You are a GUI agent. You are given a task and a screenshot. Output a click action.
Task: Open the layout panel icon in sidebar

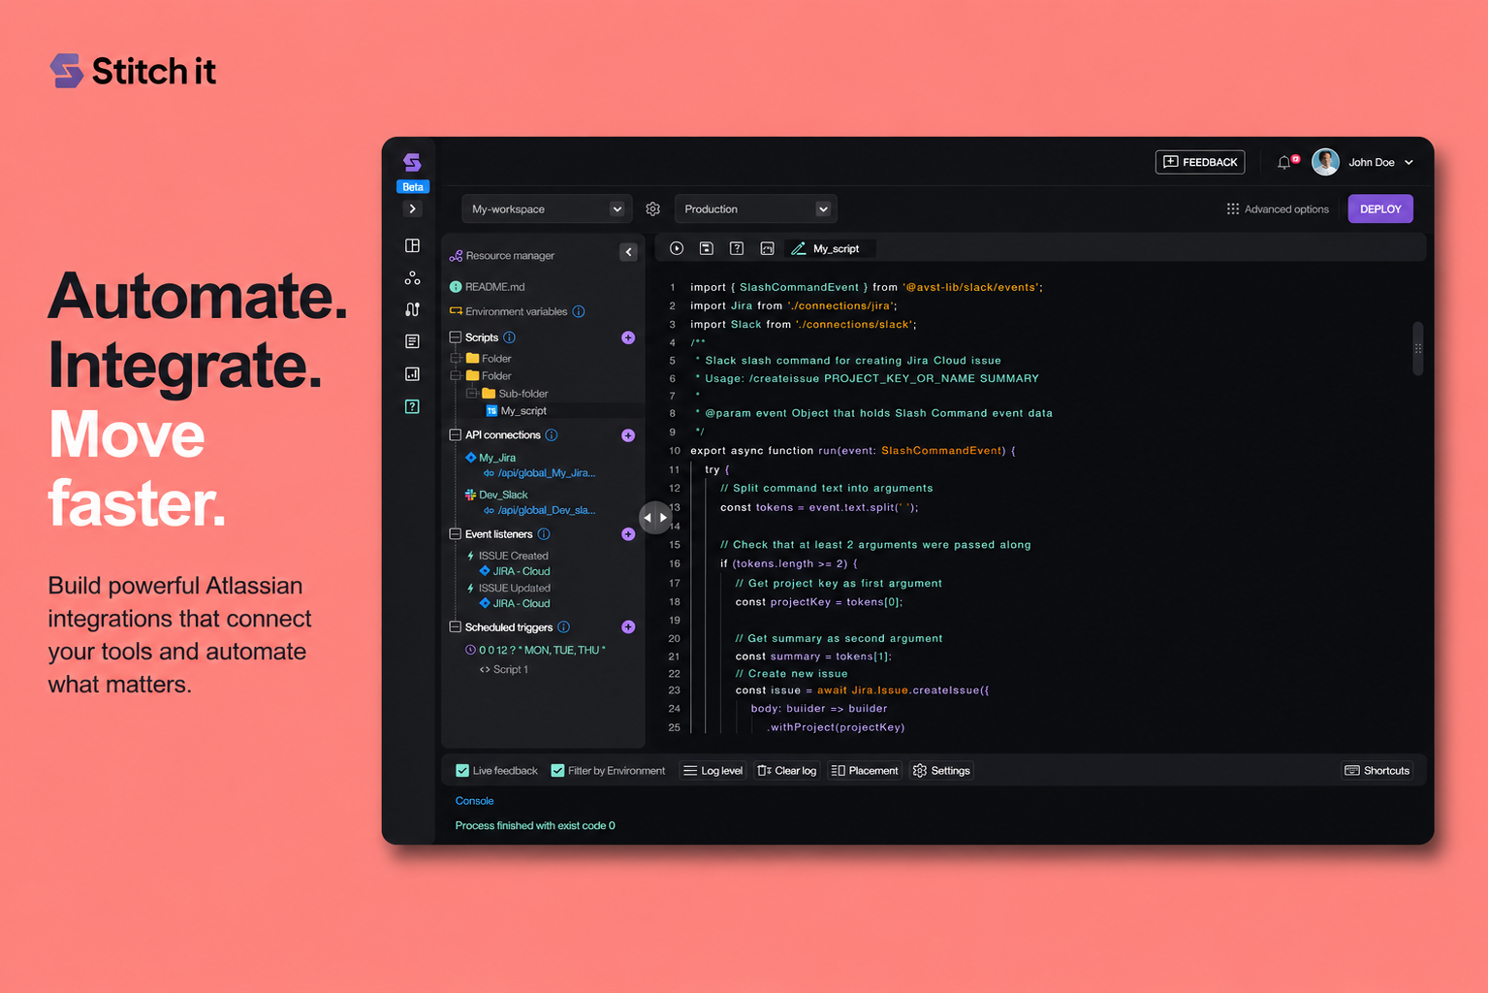pyautogui.click(x=412, y=245)
